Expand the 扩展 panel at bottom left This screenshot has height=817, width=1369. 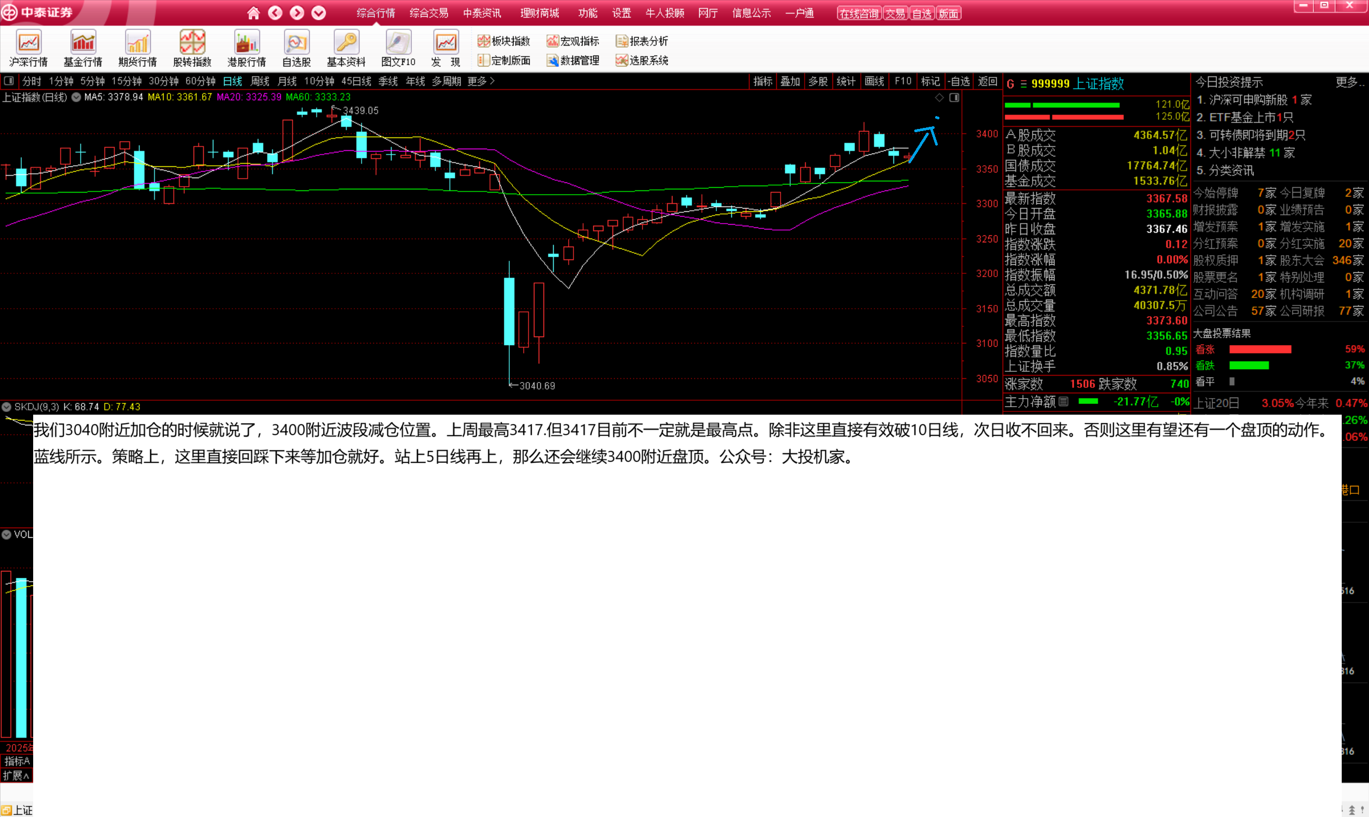(x=16, y=776)
